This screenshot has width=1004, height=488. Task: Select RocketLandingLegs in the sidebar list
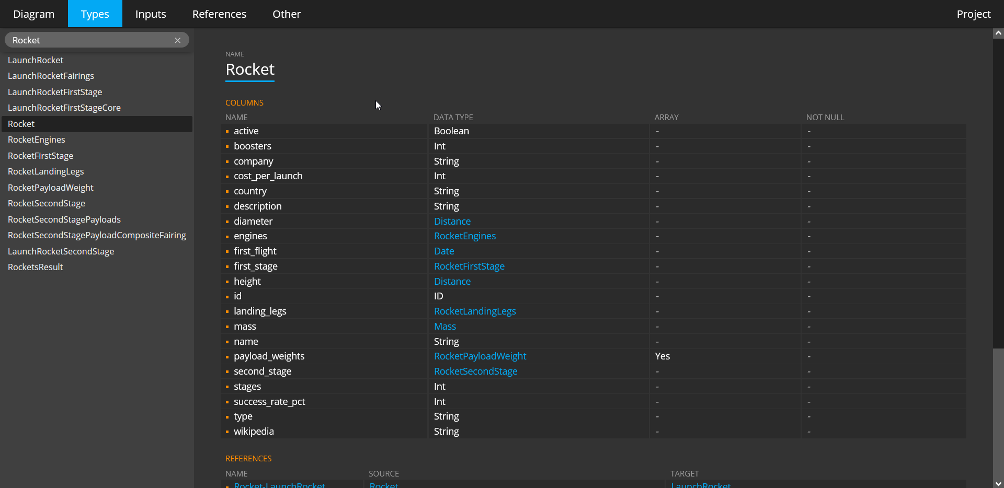45,171
